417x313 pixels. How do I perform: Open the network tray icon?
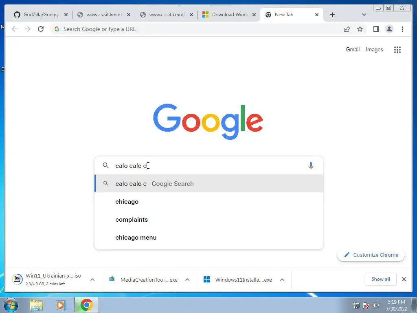[356, 305]
